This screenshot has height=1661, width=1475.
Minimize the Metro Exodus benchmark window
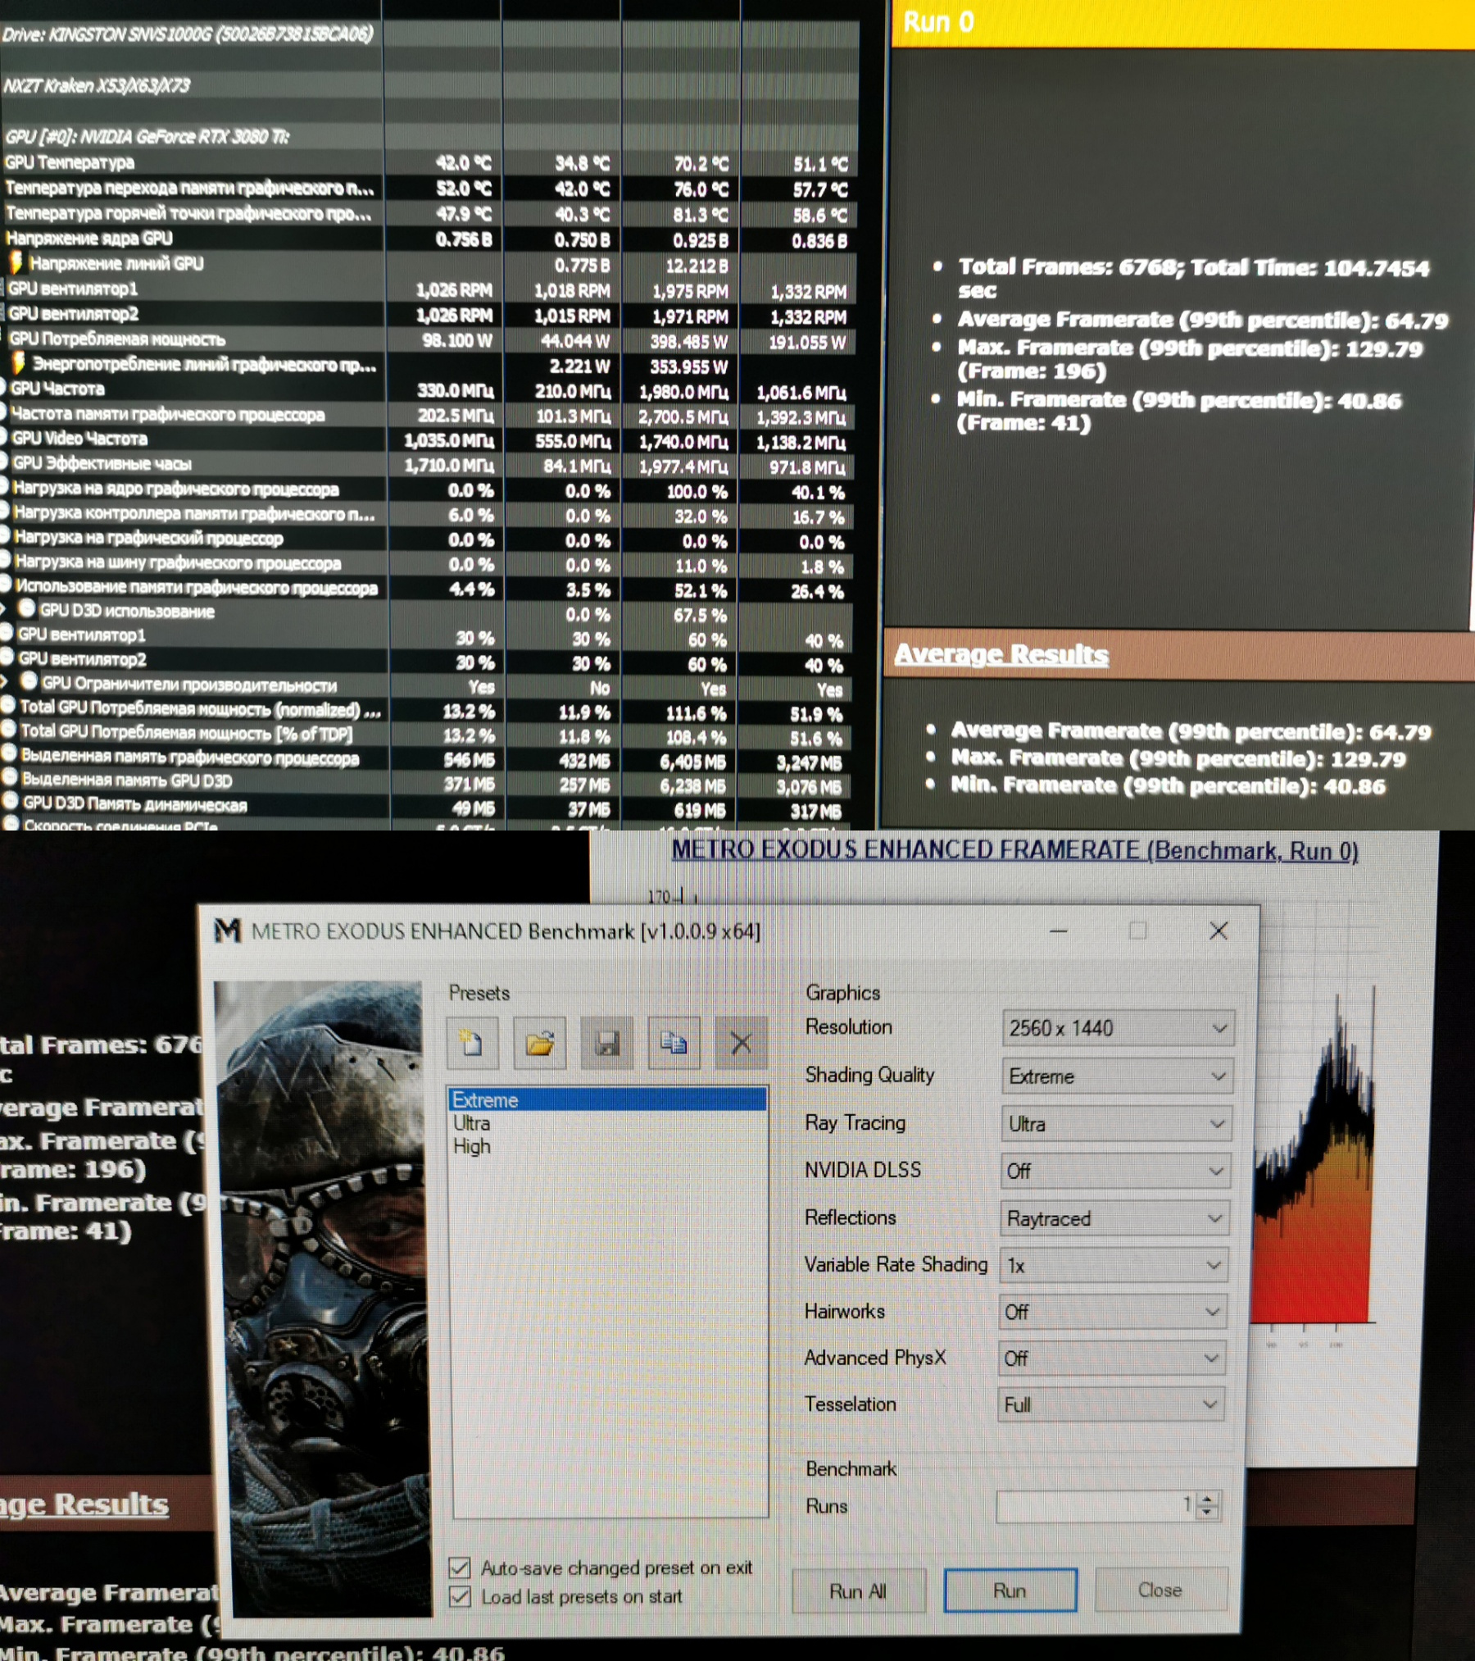(x=1058, y=931)
